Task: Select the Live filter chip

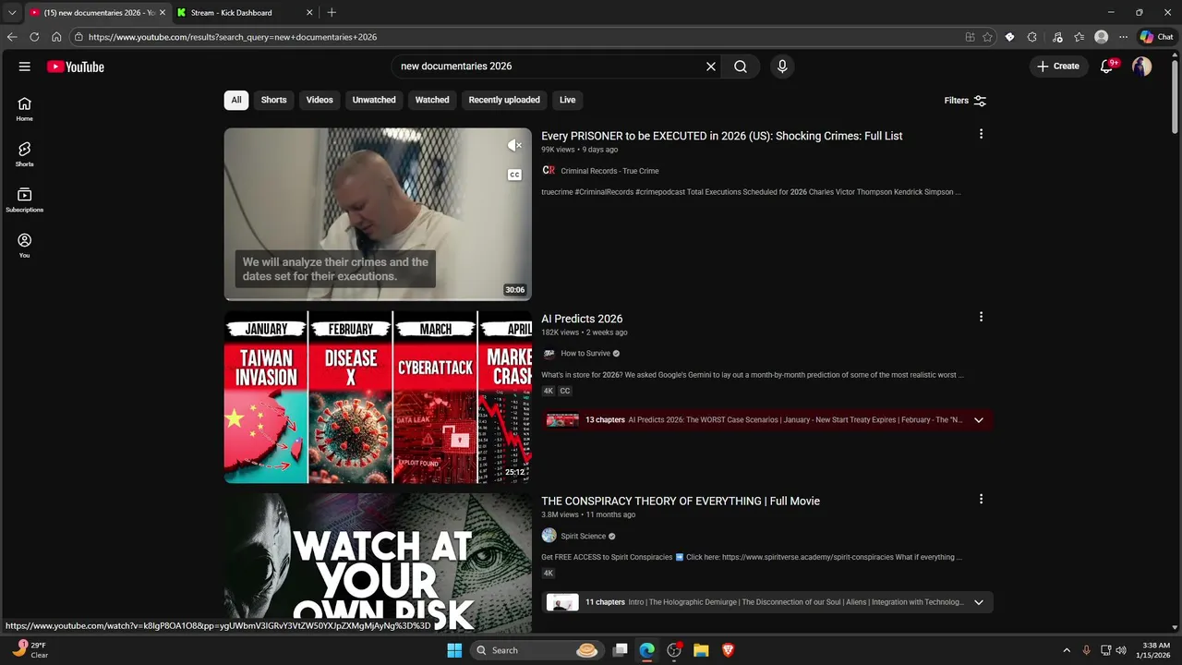Action: coord(568,100)
